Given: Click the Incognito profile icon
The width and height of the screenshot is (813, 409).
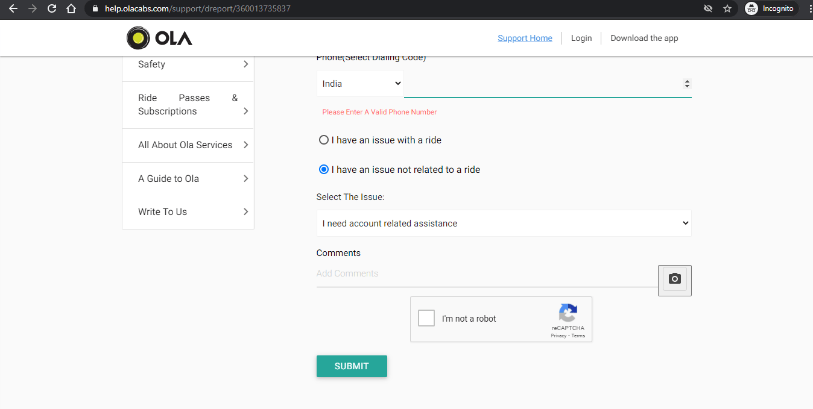Looking at the screenshot, I should 751,8.
